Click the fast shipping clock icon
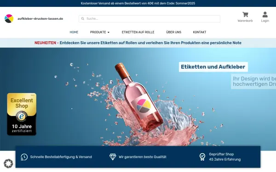This screenshot has height=172, width=276. [x=24, y=157]
